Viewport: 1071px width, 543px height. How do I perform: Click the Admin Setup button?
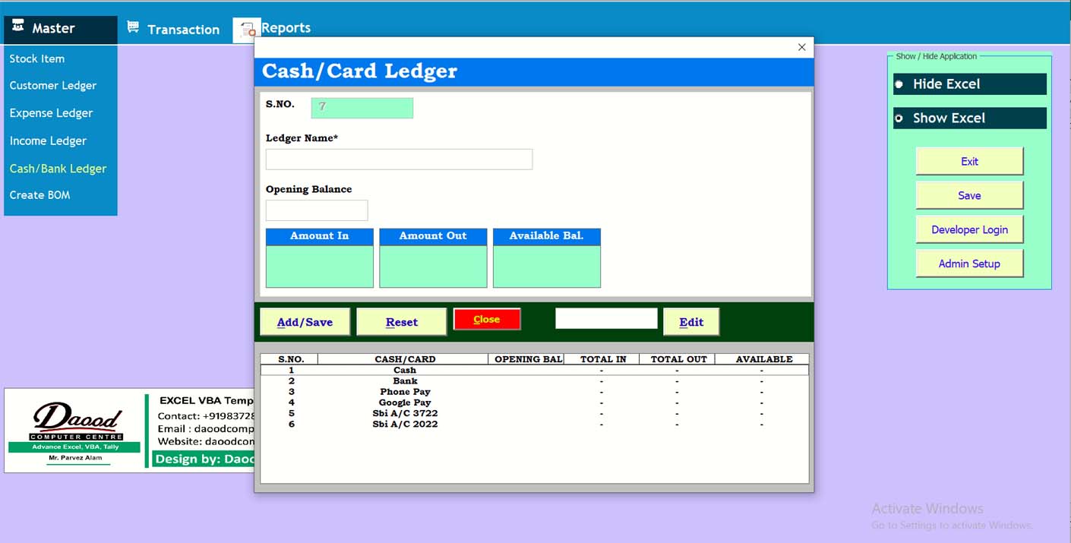[x=969, y=264]
